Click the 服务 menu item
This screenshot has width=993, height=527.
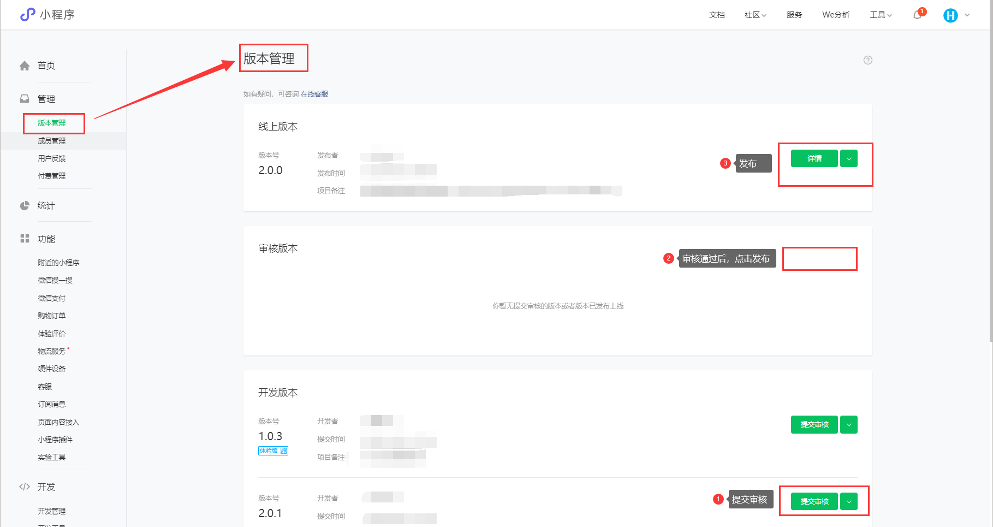tap(794, 15)
